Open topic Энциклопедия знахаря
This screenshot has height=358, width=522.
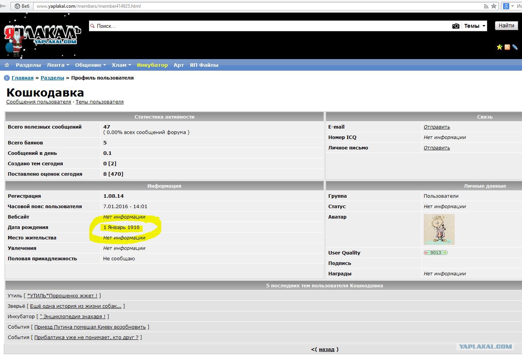(73, 316)
